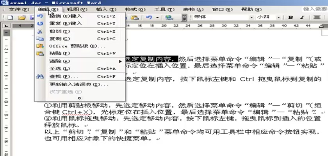328x156 pixels.
Task: Open the Undo history dropdown arrow
Action: 157,18
